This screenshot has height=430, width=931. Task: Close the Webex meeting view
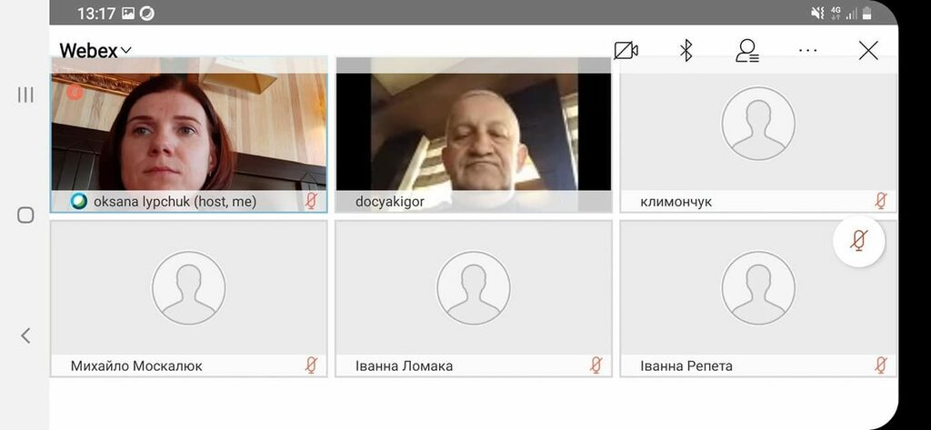point(868,51)
